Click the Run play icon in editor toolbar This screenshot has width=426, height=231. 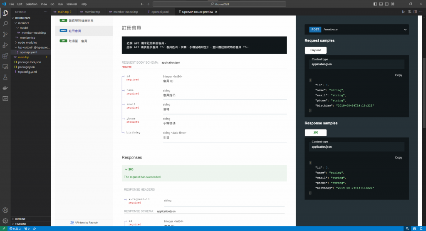pyautogui.click(x=404, y=12)
